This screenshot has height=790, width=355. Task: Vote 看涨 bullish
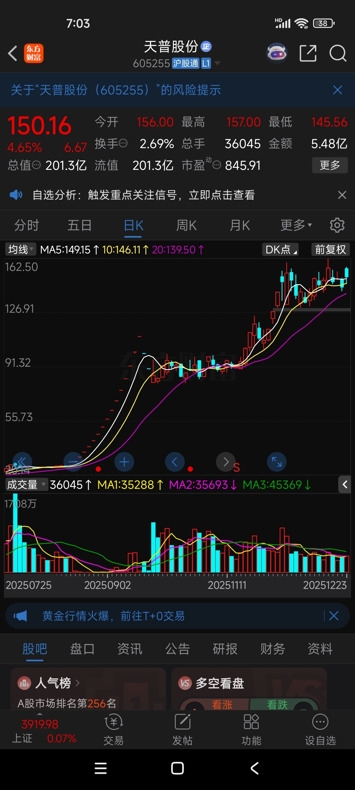[x=222, y=704]
